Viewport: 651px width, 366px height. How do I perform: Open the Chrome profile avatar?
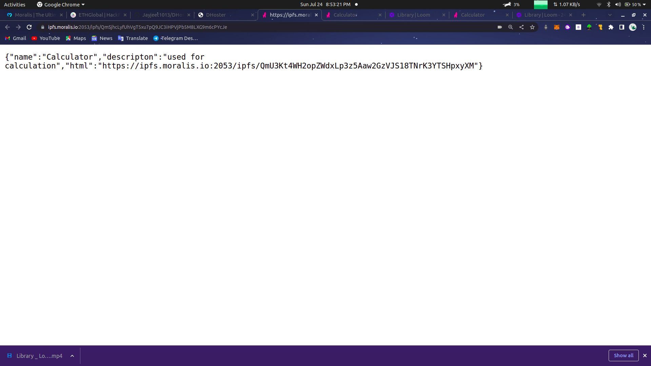(633, 27)
